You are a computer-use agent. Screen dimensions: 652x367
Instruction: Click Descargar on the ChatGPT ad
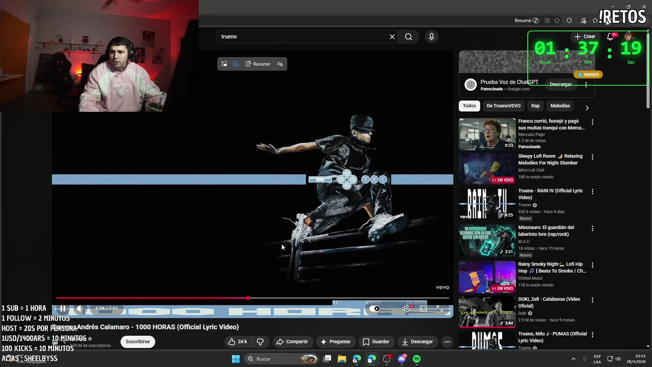pyautogui.click(x=560, y=84)
